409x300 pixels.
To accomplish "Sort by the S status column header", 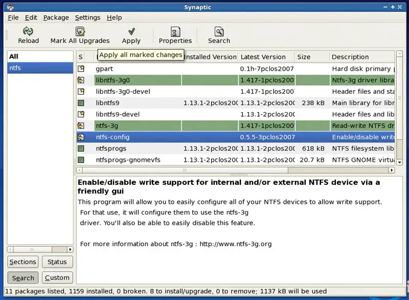I will pyautogui.click(x=81, y=57).
